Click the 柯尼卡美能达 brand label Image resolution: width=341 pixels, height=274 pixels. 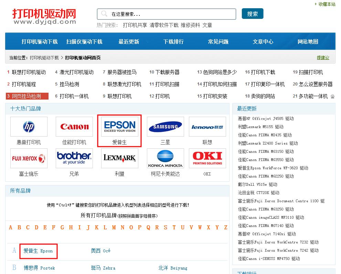pyautogui.click(x=165, y=174)
